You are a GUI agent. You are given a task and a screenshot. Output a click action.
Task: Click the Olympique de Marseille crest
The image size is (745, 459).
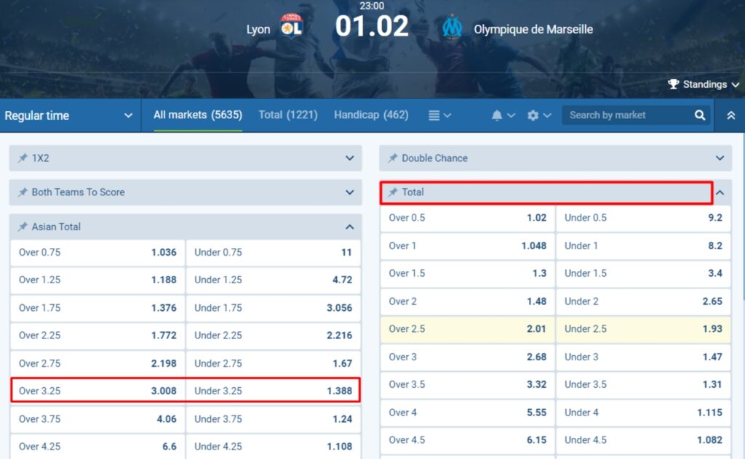(453, 28)
